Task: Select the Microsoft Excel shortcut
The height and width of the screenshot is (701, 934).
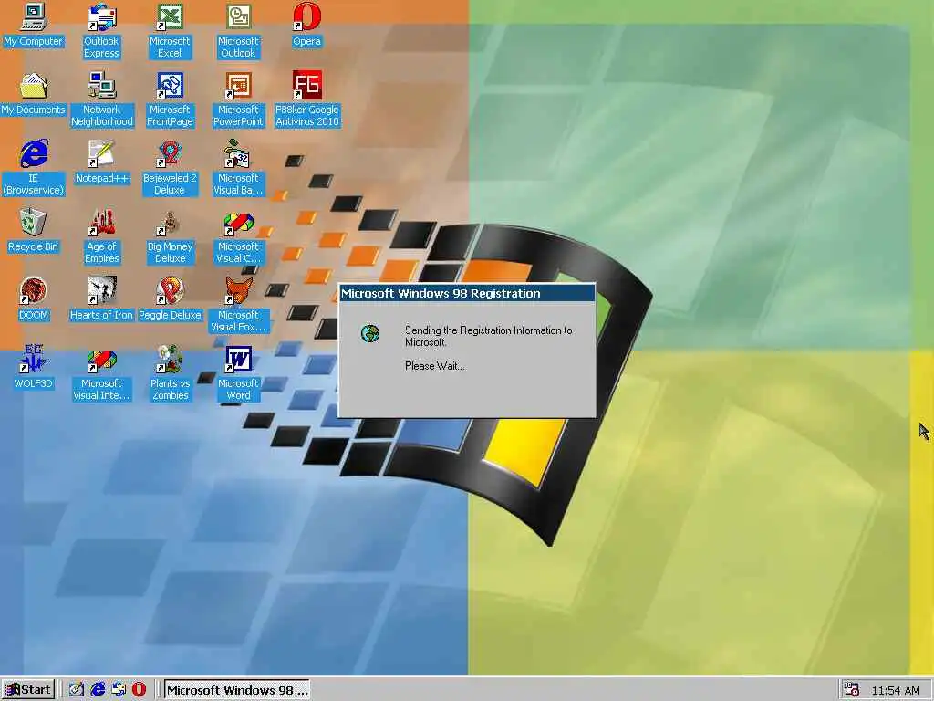Action: (x=170, y=31)
